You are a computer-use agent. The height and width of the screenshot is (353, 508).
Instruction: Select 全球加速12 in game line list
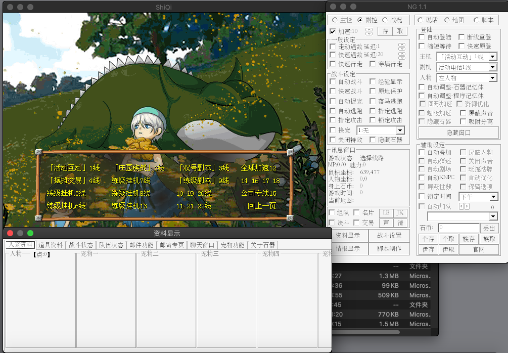pyautogui.click(x=258, y=168)
